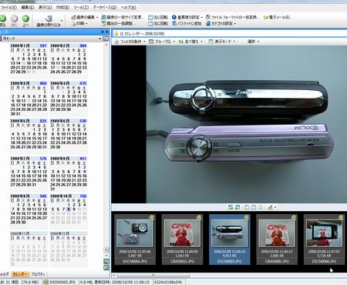Switch to the フォルダ tab

point(5,274)
